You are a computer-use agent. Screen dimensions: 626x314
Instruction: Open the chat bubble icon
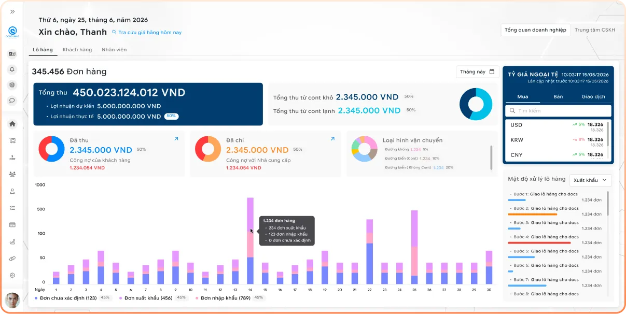point(12,101)
